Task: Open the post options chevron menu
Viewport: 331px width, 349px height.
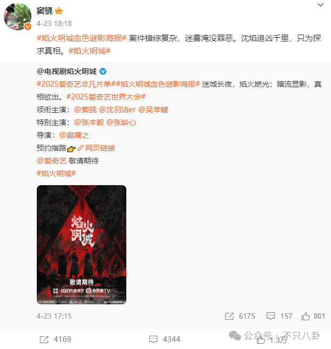Action: [x=320, y=5]
